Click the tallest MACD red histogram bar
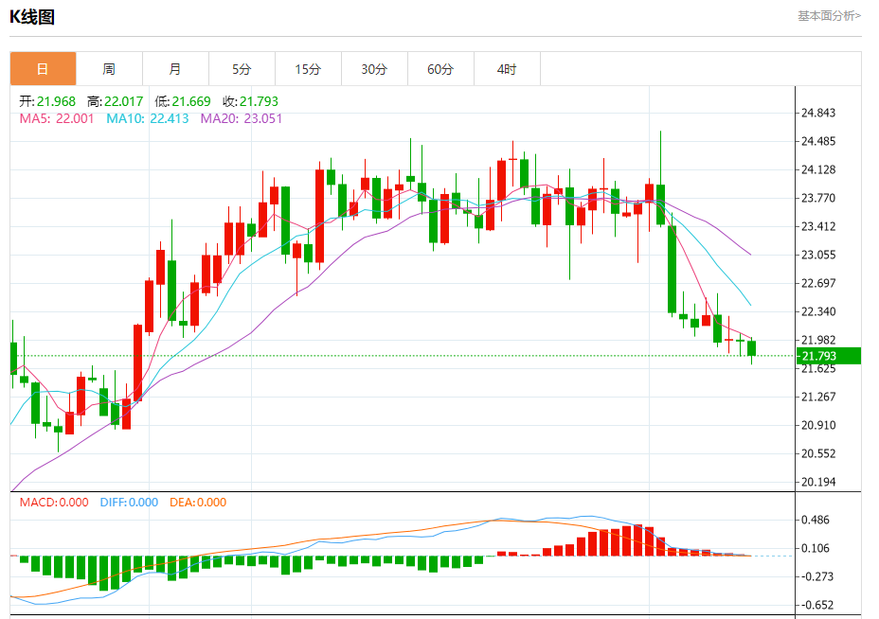This screenshot has width=879, height=619. [x=638, y=540]
